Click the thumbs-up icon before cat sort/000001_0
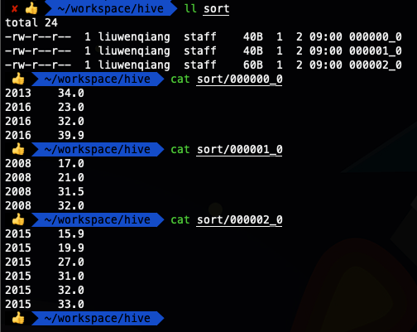The image size is (417, 332). click(x=18, y=149)
